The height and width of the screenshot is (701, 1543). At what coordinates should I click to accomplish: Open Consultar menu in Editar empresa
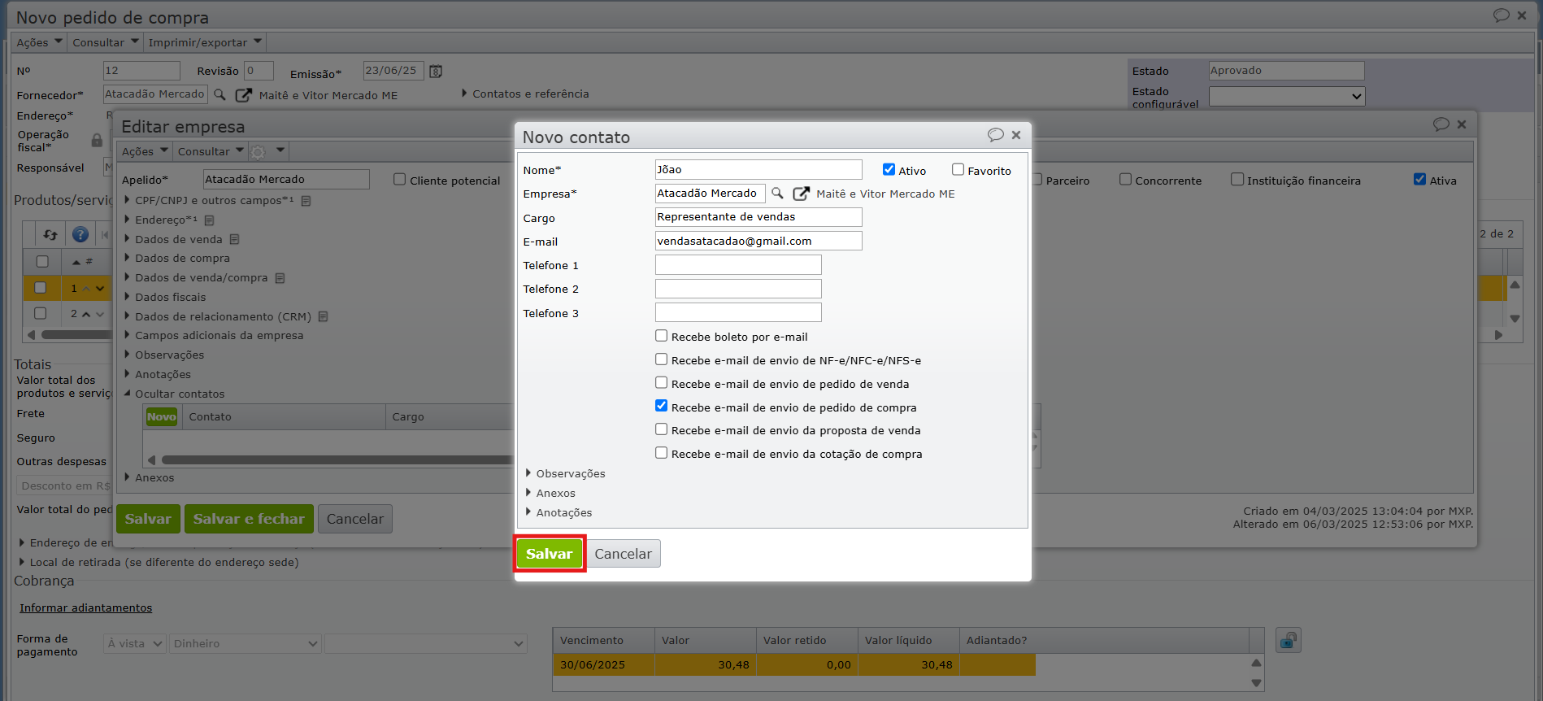point(211,151)
